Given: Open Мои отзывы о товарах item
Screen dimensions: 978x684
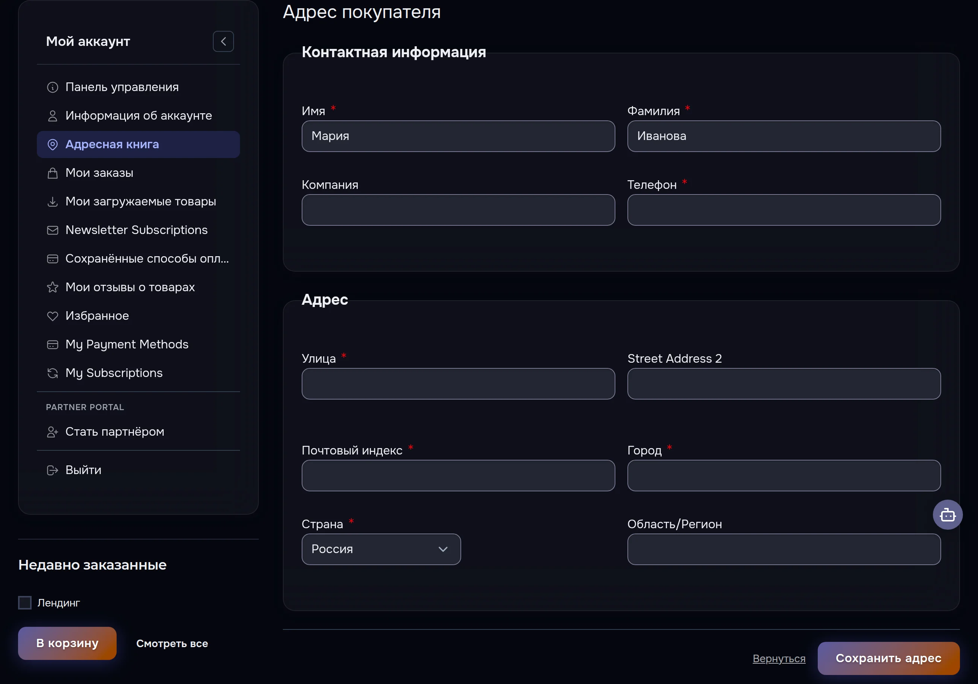Looking at the screenshot, I should click(x=138, y=287).
